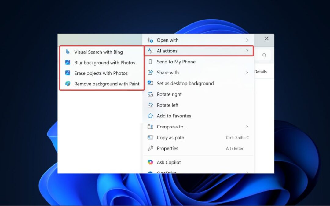
Task: Click the search magnifier icon
Action: [264, 55]
